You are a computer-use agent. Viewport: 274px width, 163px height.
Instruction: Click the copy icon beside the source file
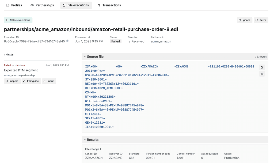262,67
